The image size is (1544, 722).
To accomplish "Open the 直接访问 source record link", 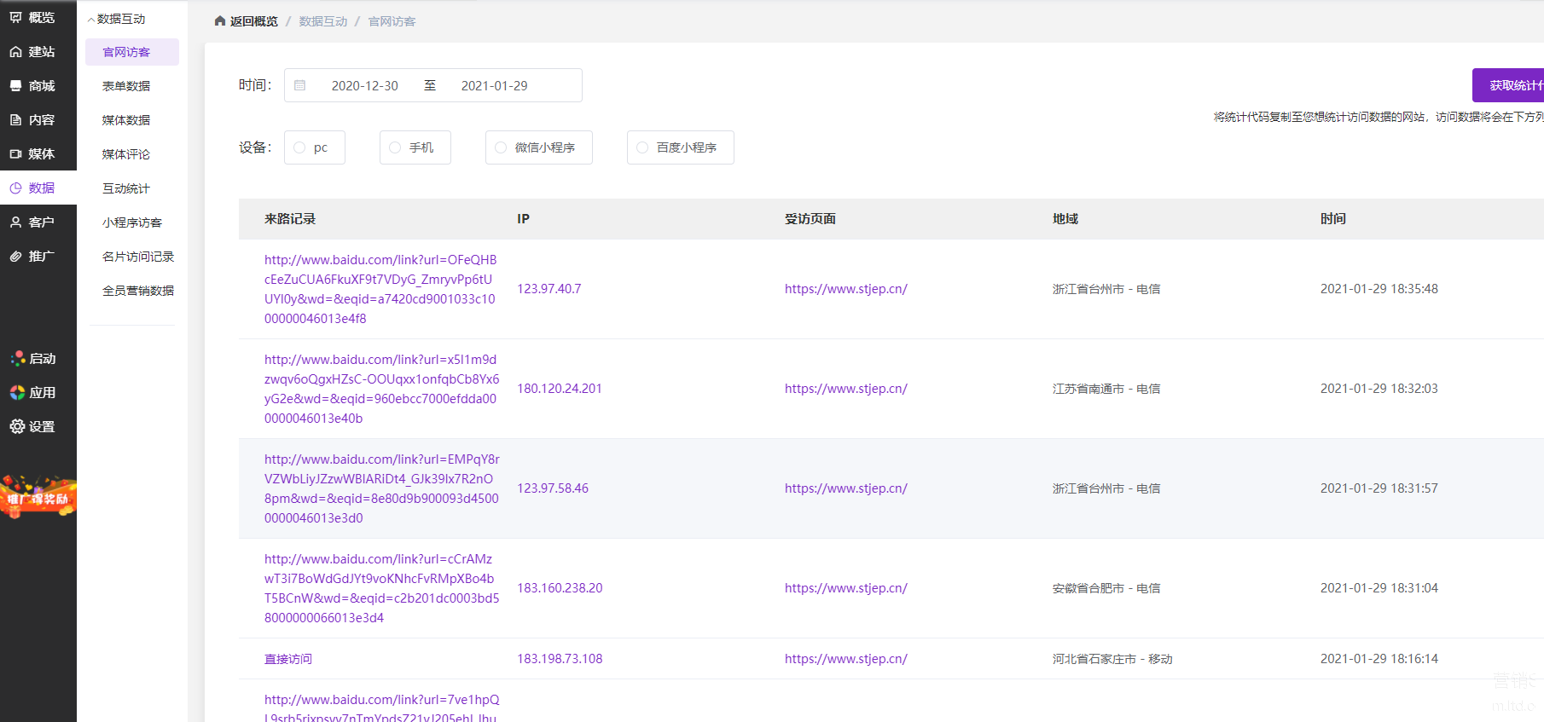I will click(x=288, y=659).
